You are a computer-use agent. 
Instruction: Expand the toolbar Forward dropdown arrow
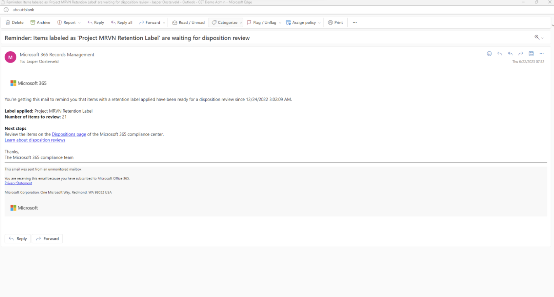[x=164, y=23]
